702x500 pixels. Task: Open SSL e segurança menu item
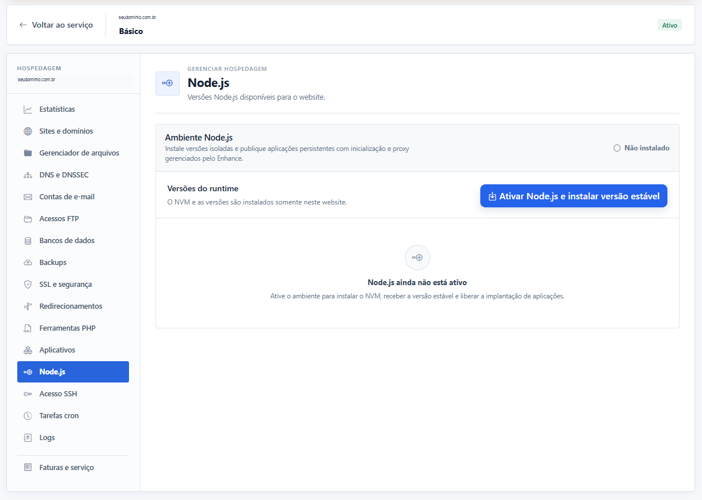click(73, 285)
